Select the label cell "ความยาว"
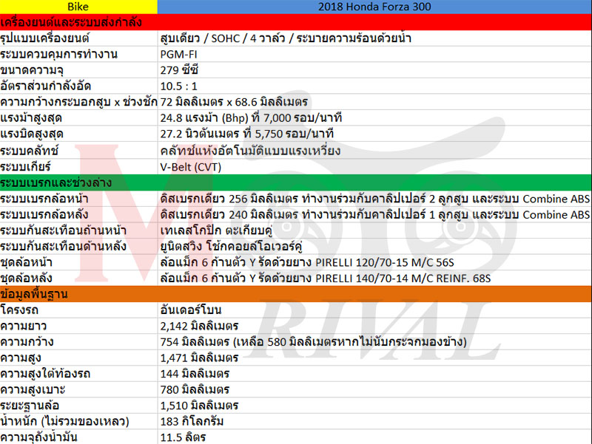The height and width of the screenshot is (444, 592). coord(78,326)
